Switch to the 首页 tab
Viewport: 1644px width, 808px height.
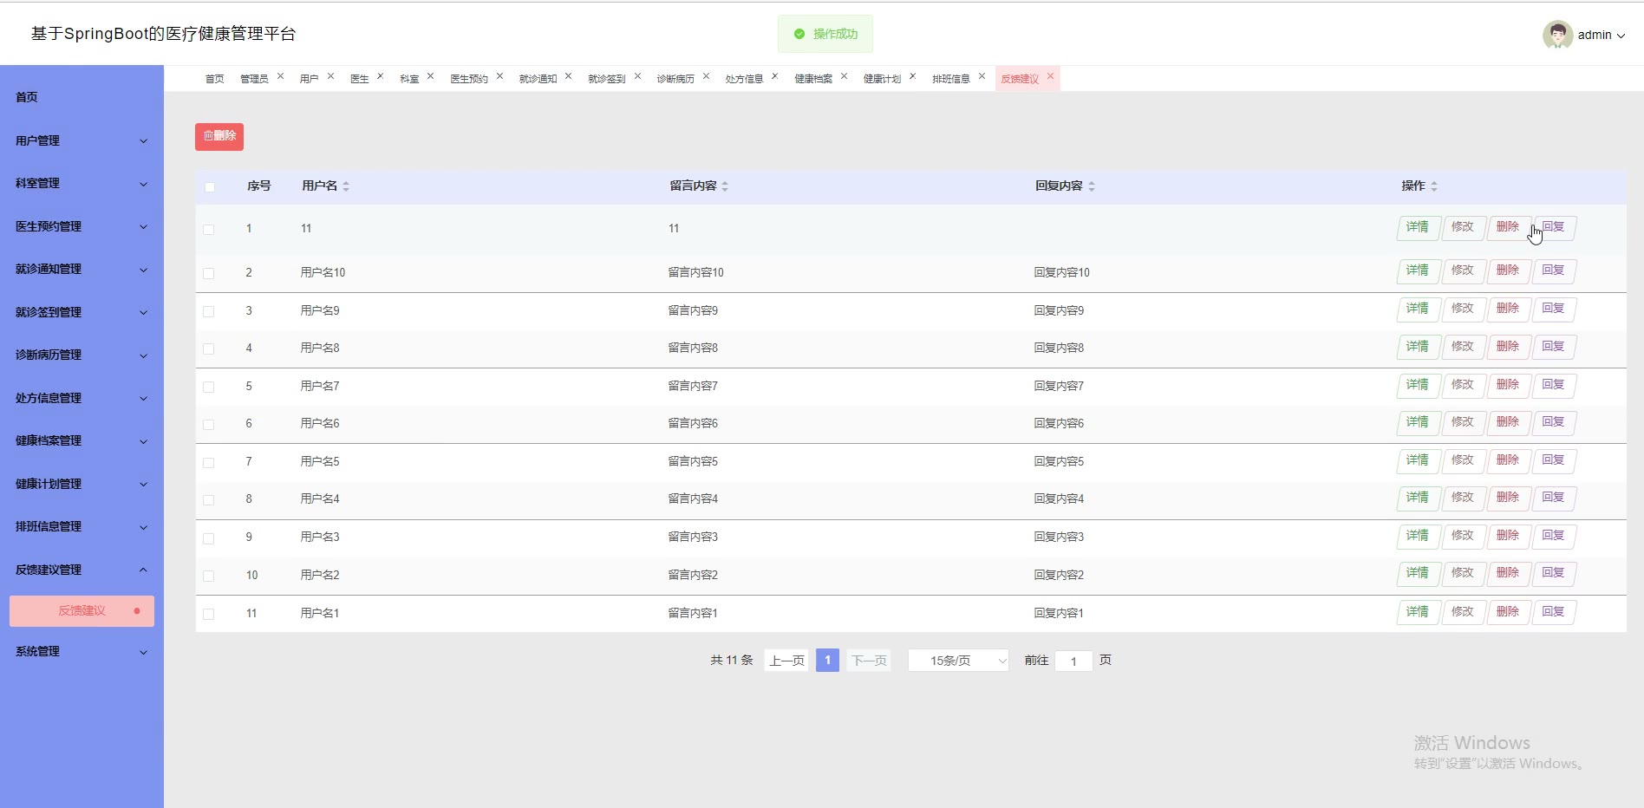[214, 79]
